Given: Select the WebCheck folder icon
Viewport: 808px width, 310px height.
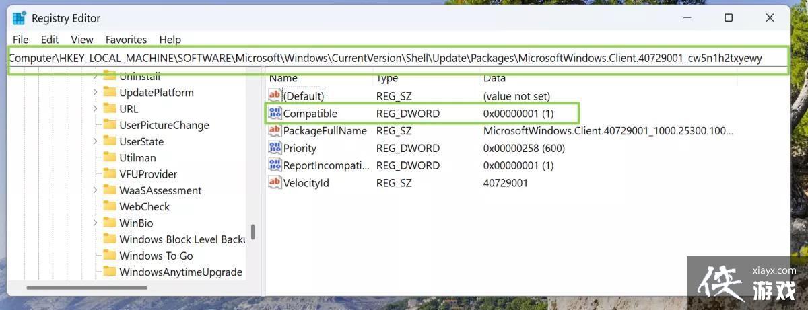Looking at the screenshot, I should pos(110,206).
